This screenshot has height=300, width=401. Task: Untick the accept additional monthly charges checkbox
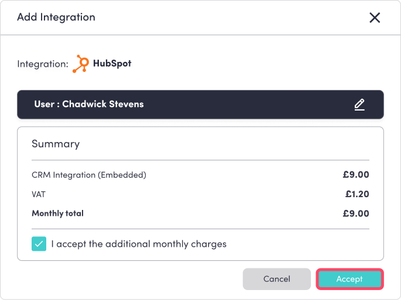(39, 244)
